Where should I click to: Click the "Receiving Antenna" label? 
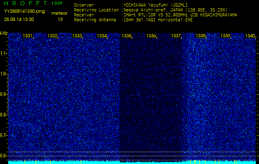pyautogui.click(x=95, y=20)
